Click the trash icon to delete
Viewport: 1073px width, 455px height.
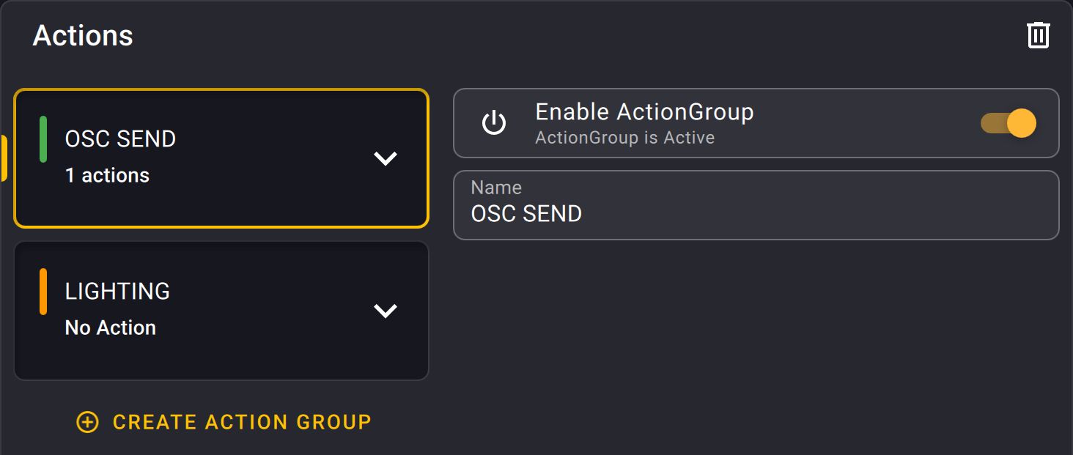point(1038,35)
